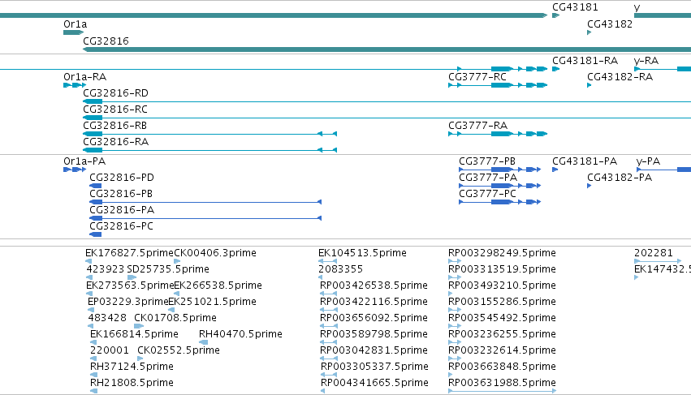Select EST CK01708.5prime
Screen dimensions: 691x395
coord(175,318)
